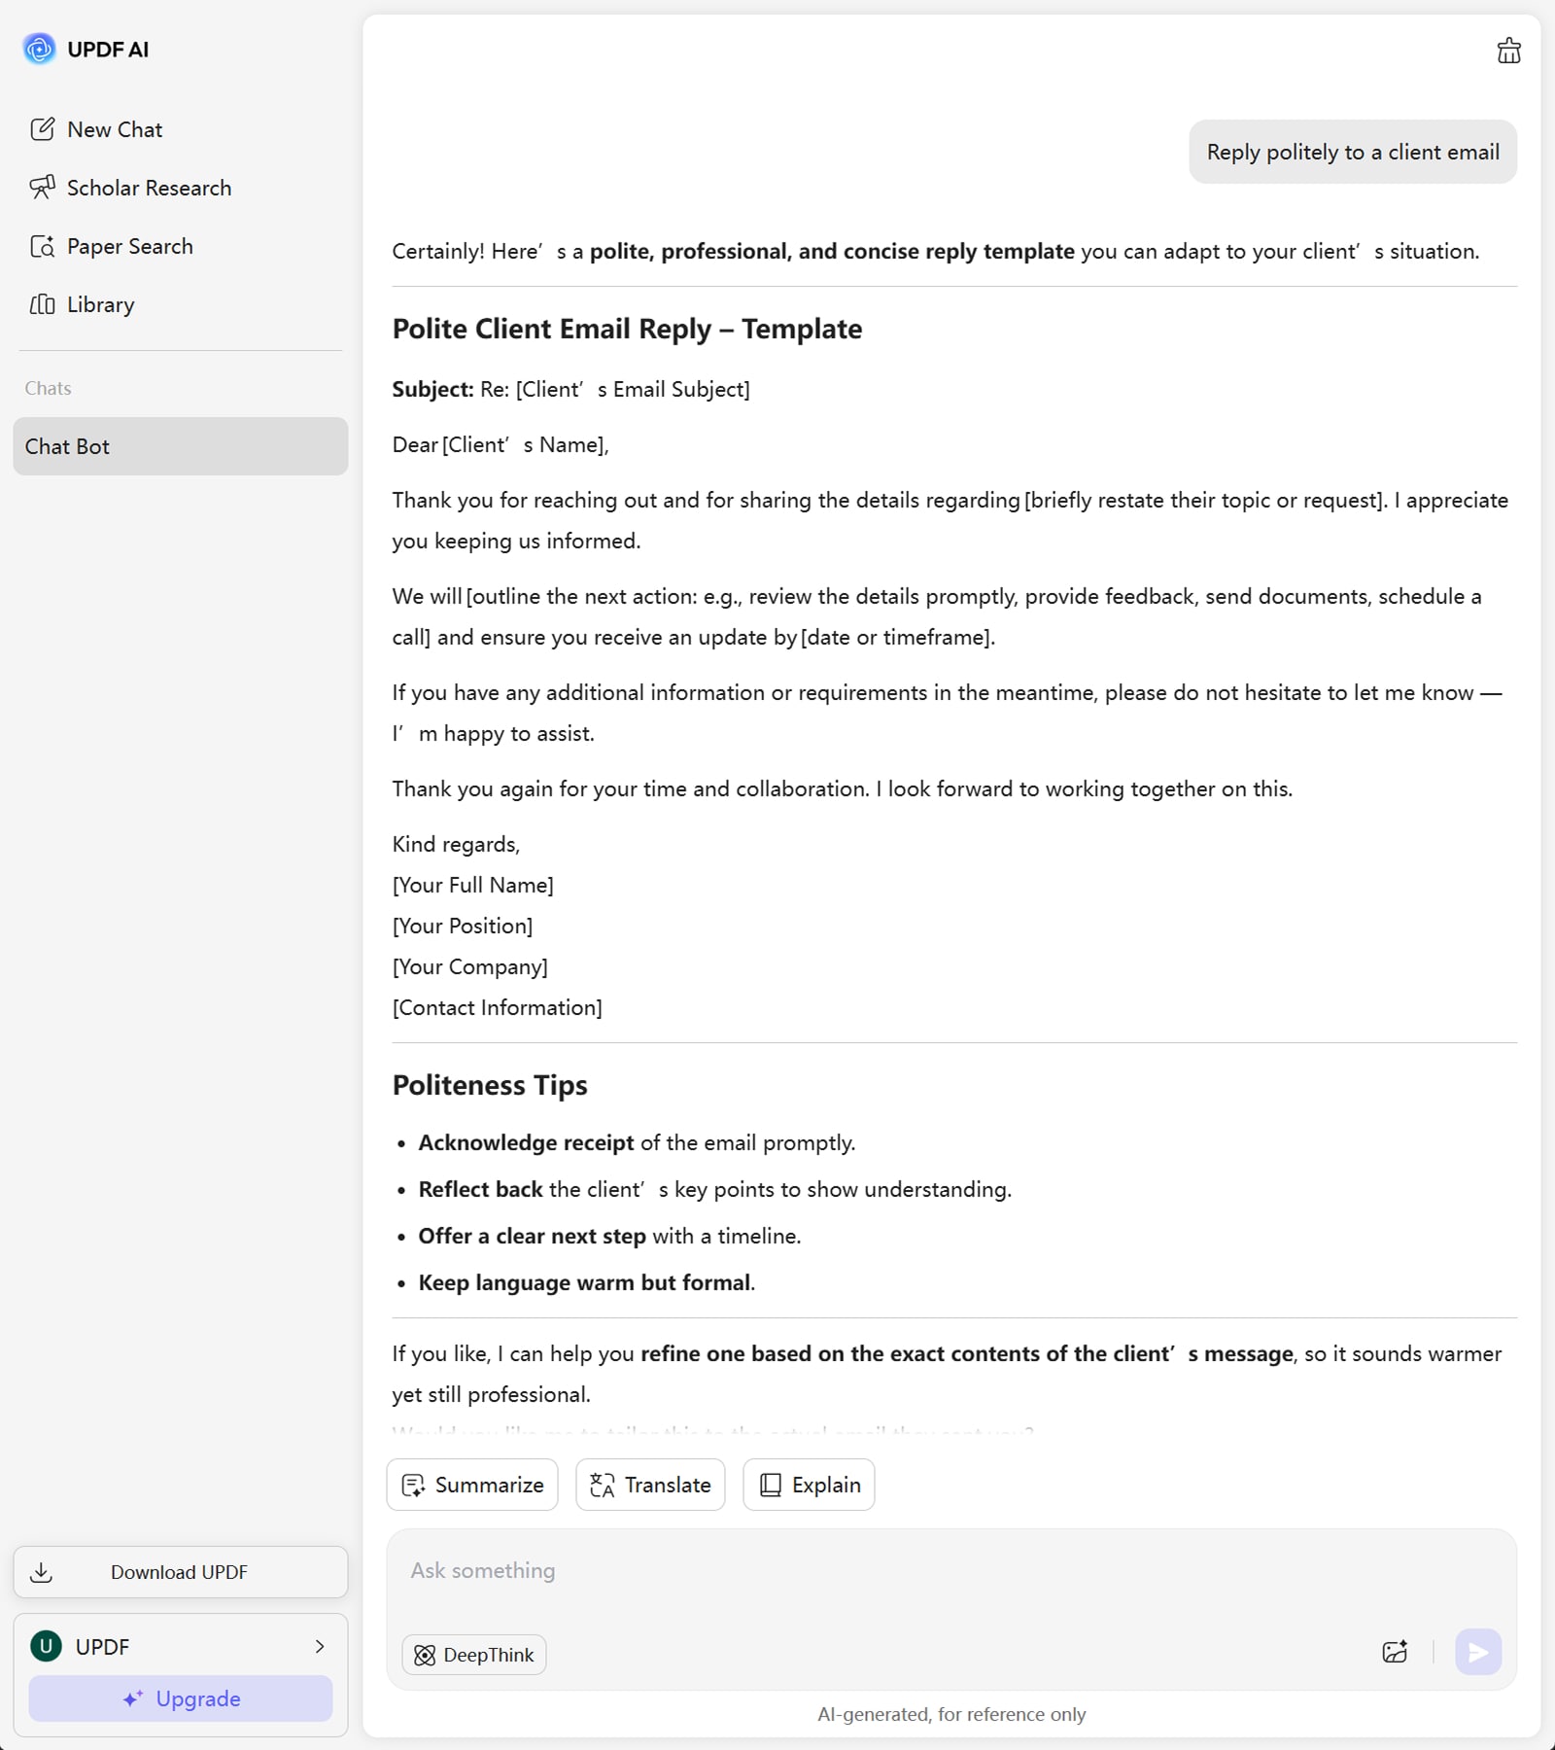The image size is (1555, 1750).
Task: Open Scholar Research from the sidebar
Action: pyautogui.click(x=148, y=188)
